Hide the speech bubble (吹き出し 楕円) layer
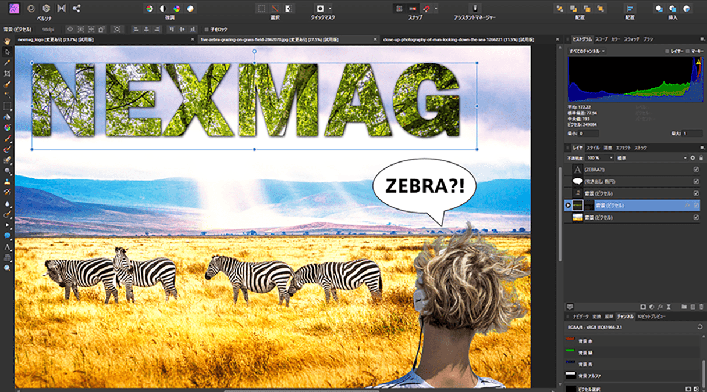The height and width of the screenshot is (392, 707). pyautogui.click(x=697, y=182)
